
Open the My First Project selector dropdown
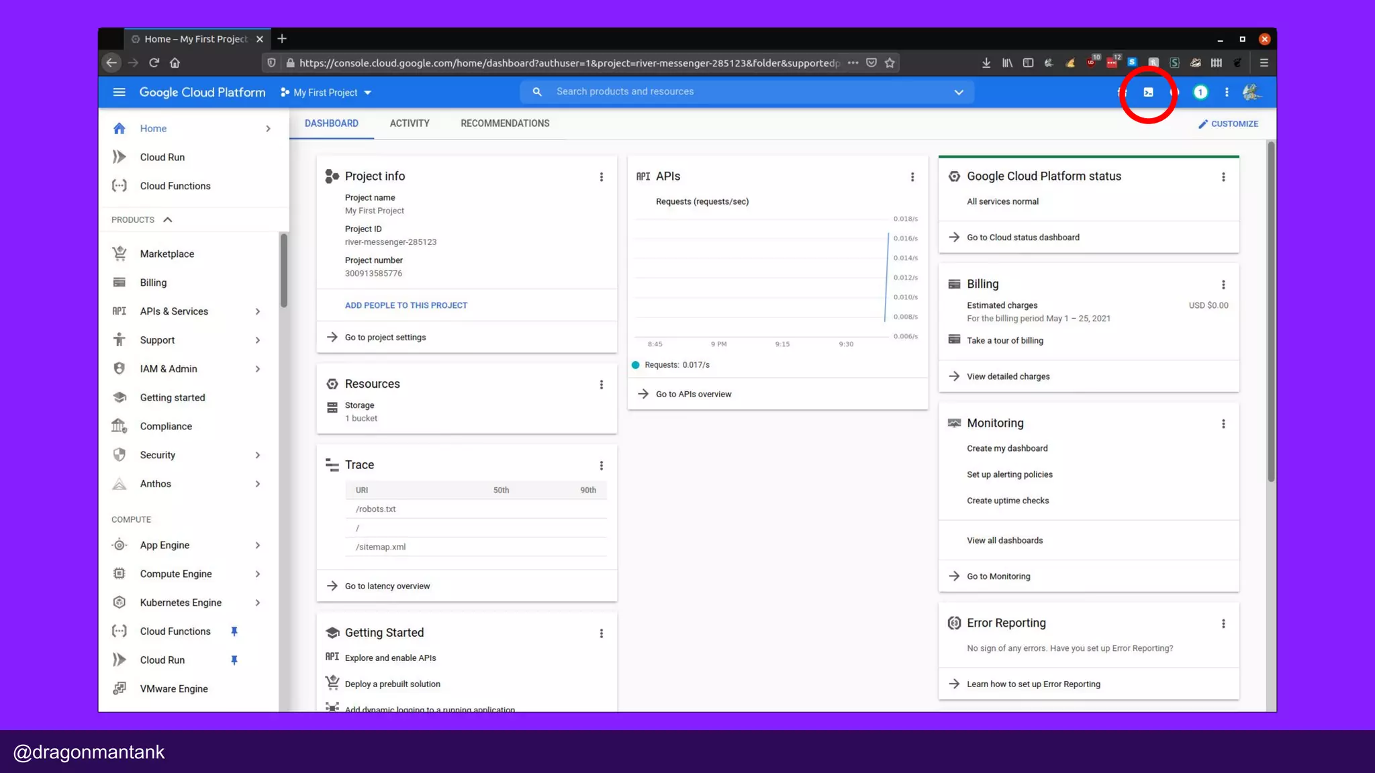tap(326, 93)
